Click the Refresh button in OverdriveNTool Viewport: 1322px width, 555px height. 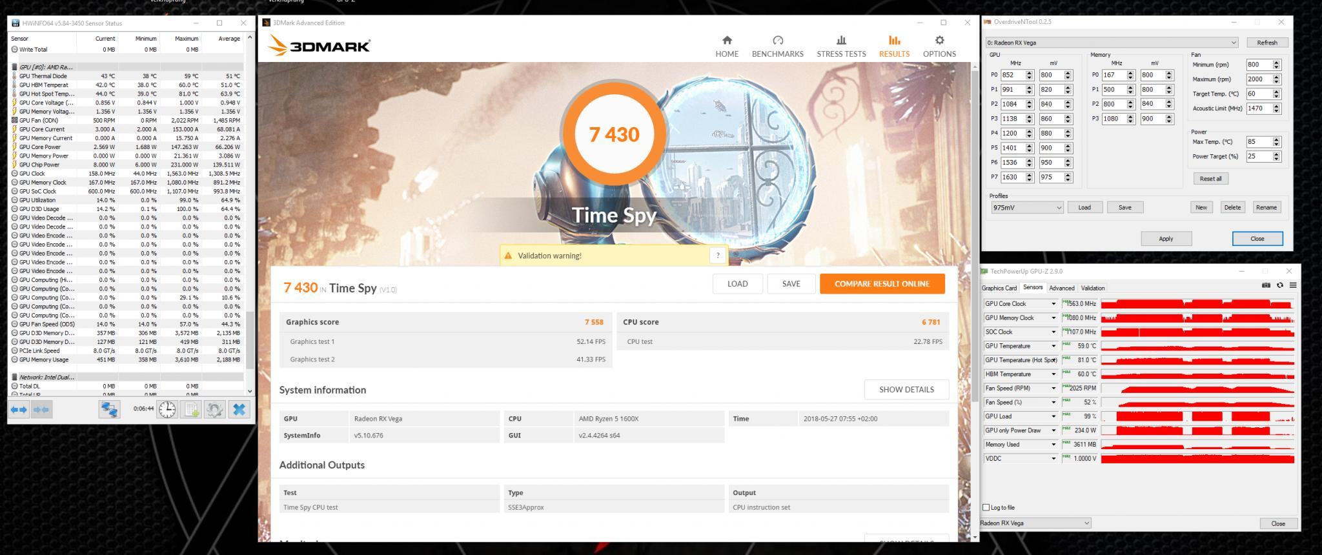coord(1266,43)
